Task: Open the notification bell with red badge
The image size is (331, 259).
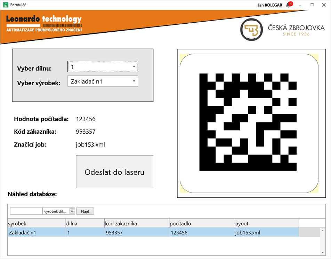Action: pos(289,5)
